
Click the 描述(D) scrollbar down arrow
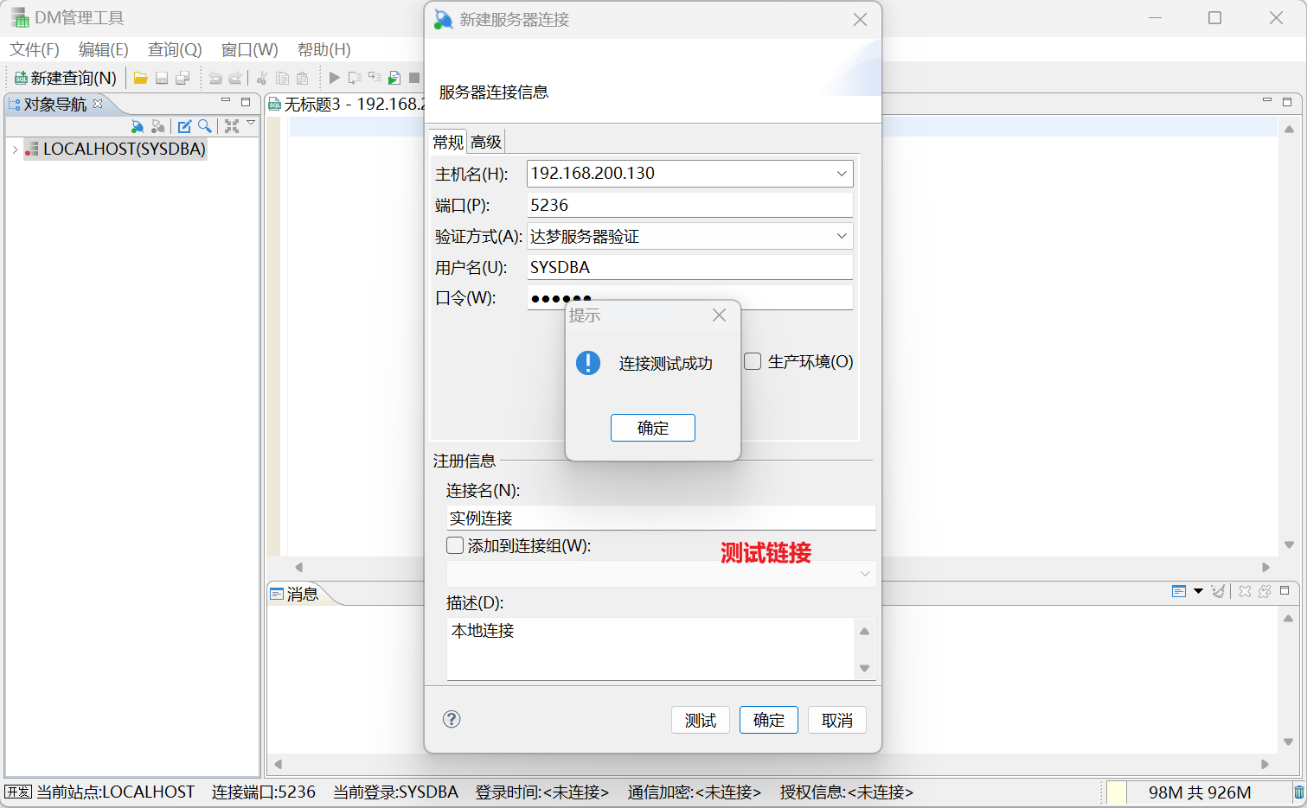[x=864, y=668]
